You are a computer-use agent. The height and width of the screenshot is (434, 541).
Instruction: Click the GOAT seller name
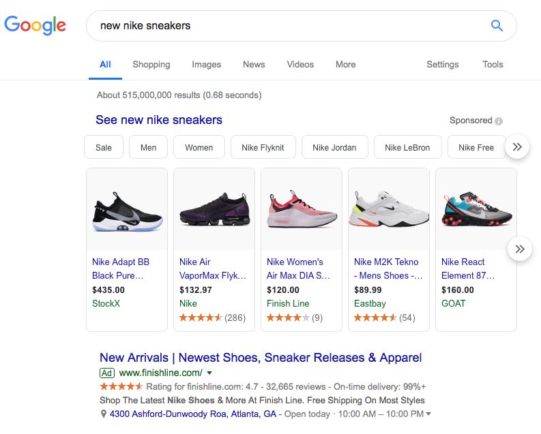click(x=454, y=303)
